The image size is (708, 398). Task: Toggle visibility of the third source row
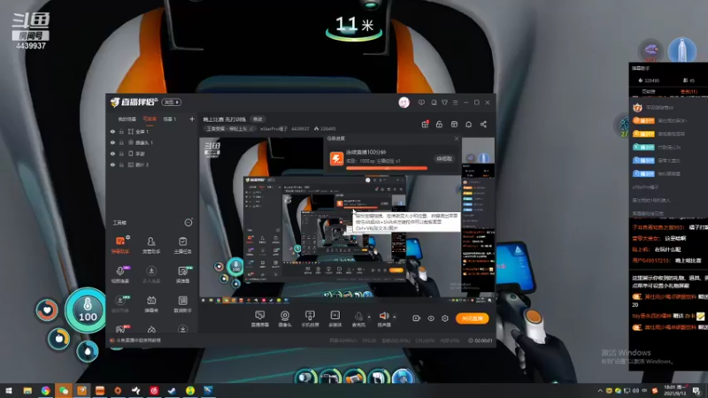pos(113,154)
